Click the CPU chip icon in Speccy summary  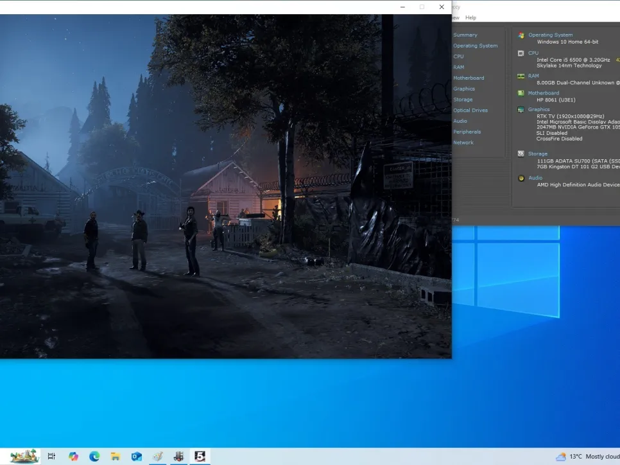(521, 53)
